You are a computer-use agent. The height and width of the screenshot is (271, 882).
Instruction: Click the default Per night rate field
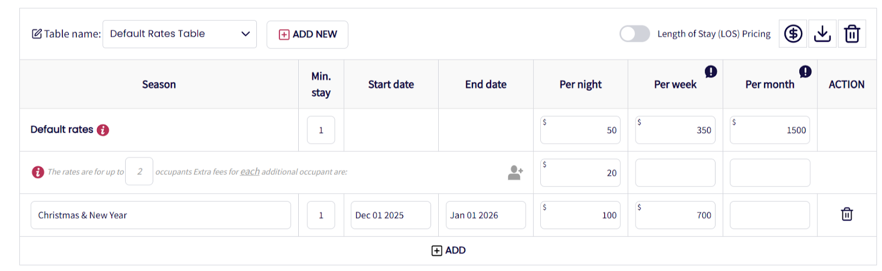point(580,130)
